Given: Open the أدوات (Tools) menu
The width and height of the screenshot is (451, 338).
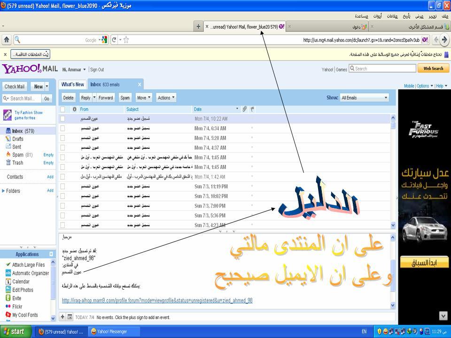Looking at the screenshot, I should point(377,16).
